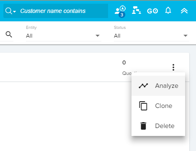Open the notifications bell
Image resolution: width=196 pixels, height=151 pixels.
168,10
